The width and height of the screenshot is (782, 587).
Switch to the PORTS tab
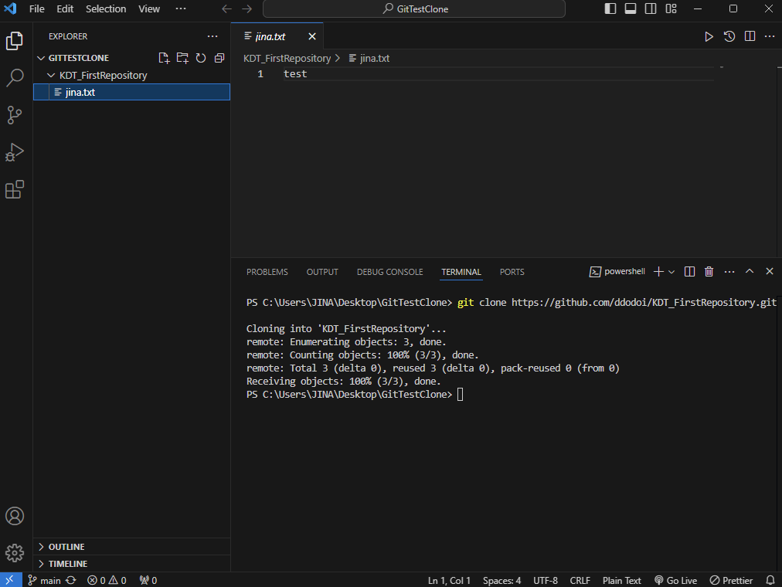(512, 272)
